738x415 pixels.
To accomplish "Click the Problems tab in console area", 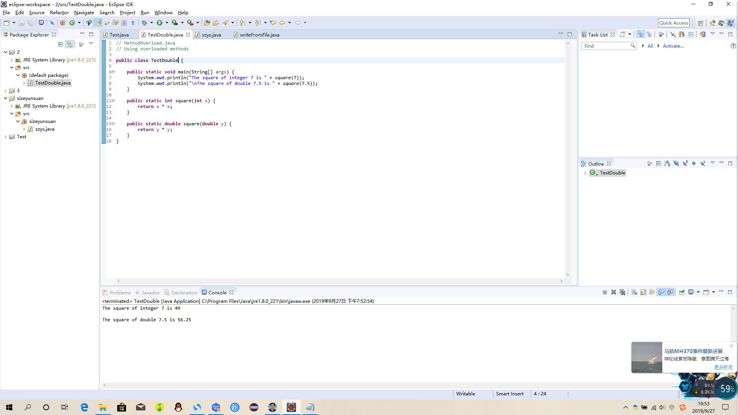I will point(120,292).
